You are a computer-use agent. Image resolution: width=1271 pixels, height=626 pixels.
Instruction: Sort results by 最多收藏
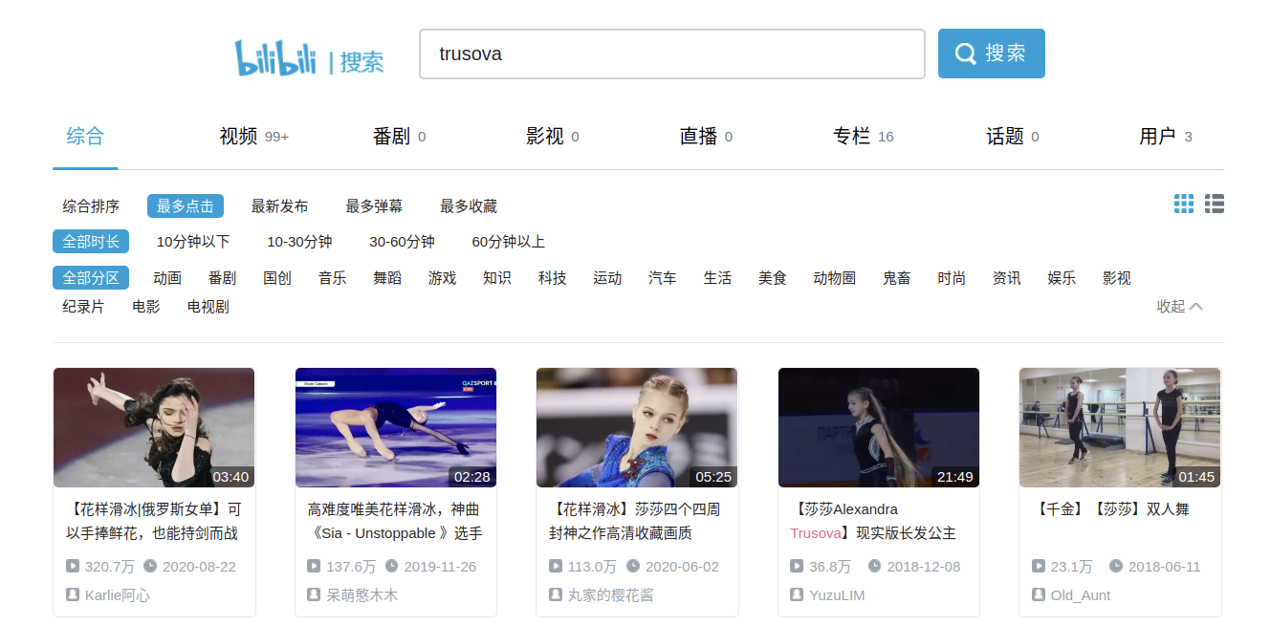pyautogui.click(x=469, y=206)
